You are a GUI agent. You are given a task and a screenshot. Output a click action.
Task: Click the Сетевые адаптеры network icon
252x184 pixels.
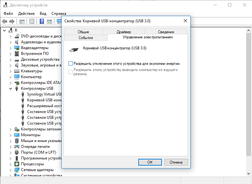pos(17,170)
